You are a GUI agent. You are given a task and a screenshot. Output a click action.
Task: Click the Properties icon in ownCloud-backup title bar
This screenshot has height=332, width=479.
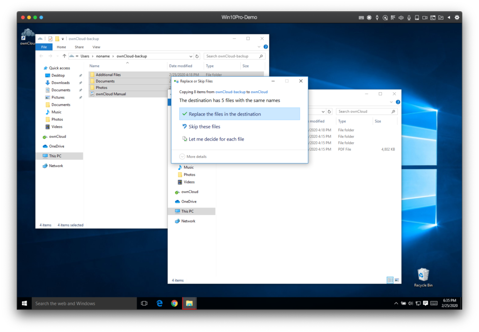coord(51,39)
